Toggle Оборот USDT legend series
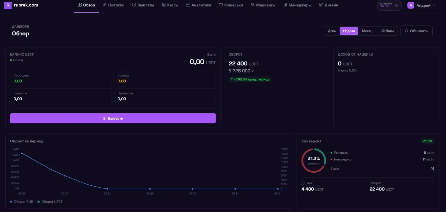This screenshot has width=446, height=212. [x=50, y=202]
